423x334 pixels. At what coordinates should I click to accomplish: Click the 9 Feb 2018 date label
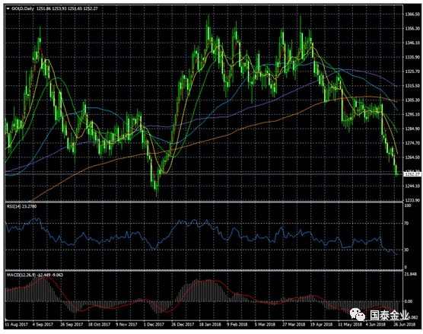click(237, 324)
